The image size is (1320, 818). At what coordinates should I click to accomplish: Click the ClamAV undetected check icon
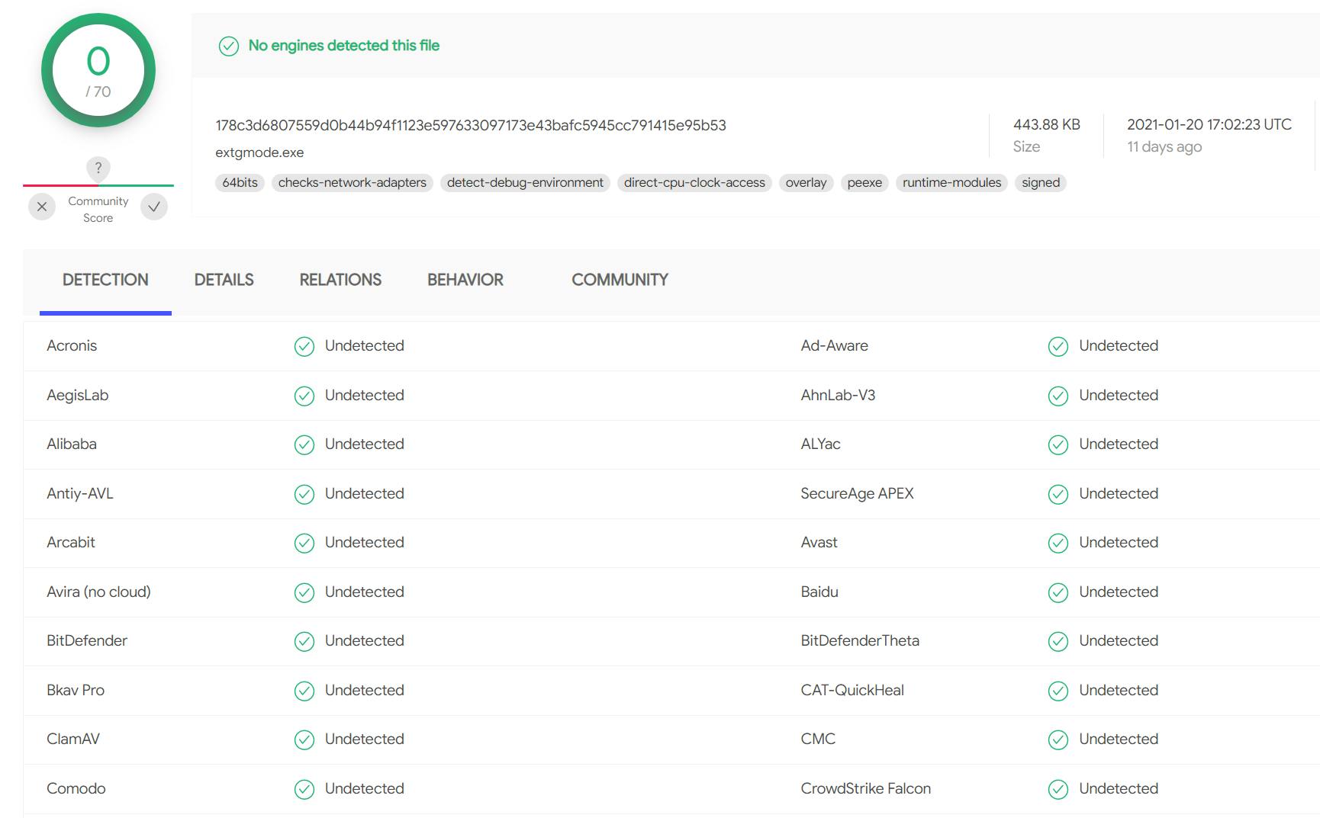pos(304,740)
